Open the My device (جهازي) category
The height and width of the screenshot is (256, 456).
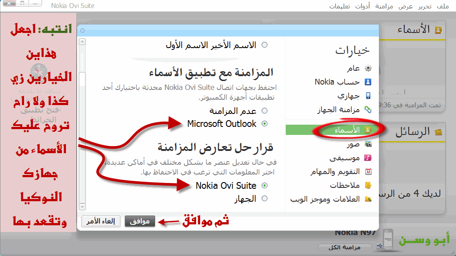point(349,96)
